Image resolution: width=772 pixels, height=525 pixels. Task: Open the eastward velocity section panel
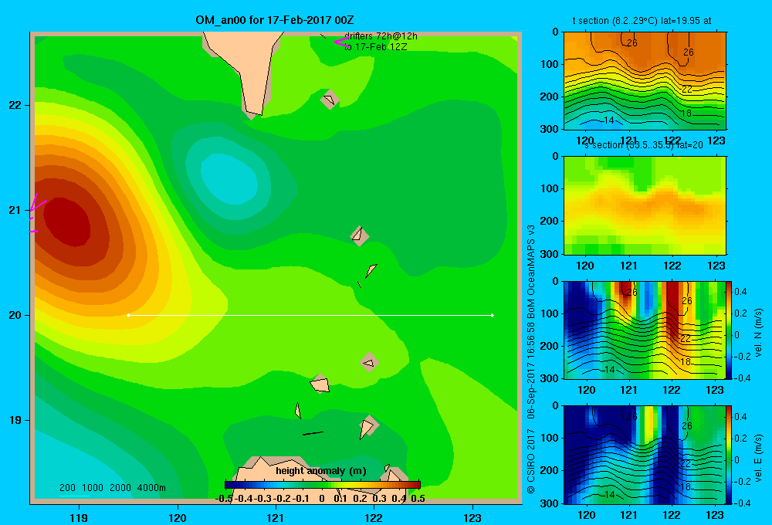645,455
